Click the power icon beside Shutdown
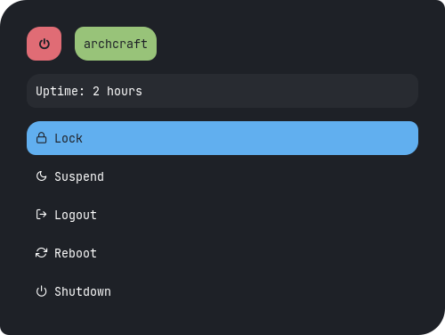The image size is (445, 335). (41, 291)
